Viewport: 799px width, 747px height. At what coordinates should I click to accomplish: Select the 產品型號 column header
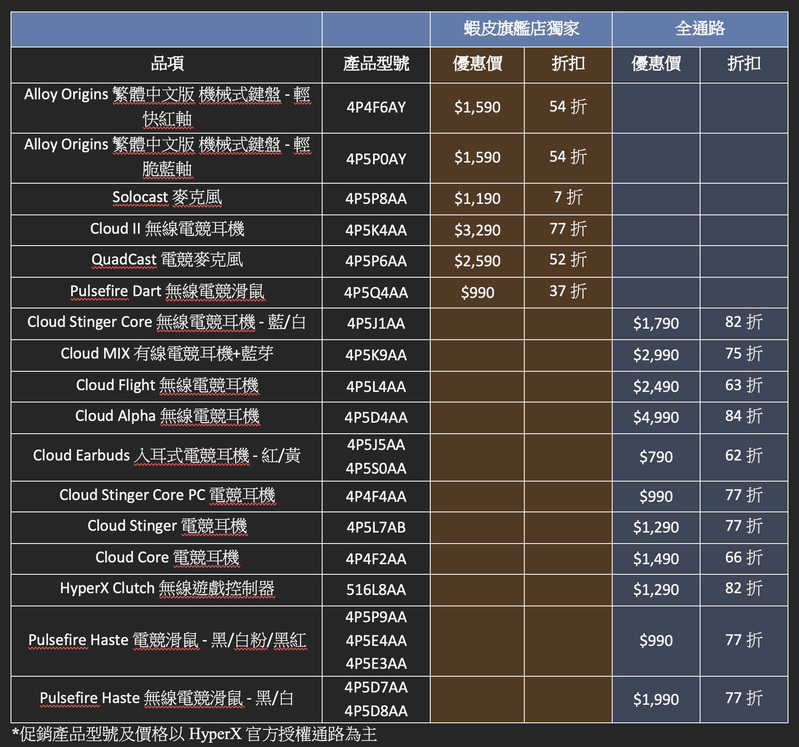(376, 64)
